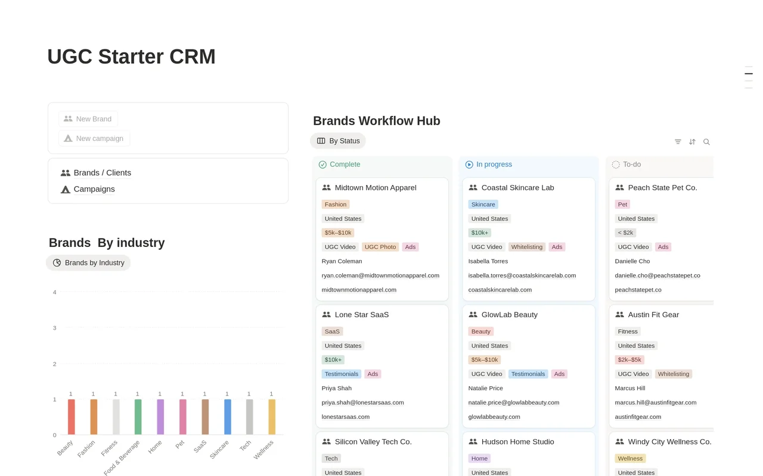Open the Campaigns page link
Image resolution: width=763 pixels, height=476 pixels.
pyautogui.click(x=88, y=189)
